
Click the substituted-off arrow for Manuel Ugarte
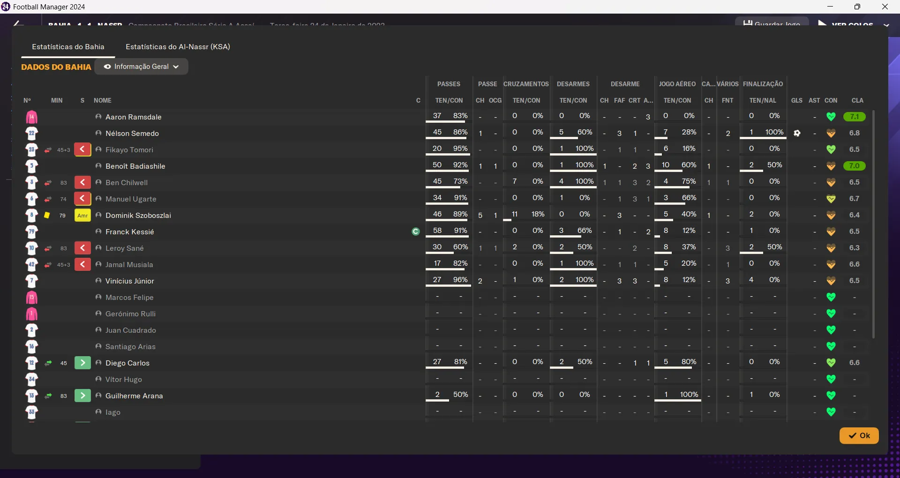pos(82,199)
